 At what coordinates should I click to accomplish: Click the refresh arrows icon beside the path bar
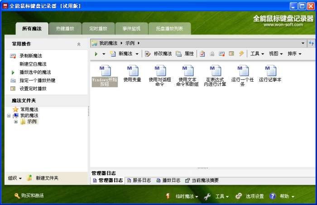(x=311, y=43)
